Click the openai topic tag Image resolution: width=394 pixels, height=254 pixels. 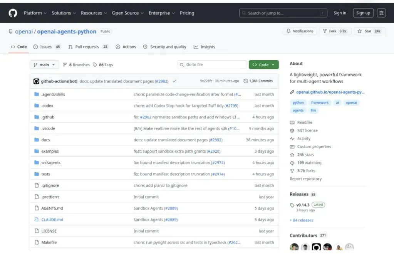[351, 103]
